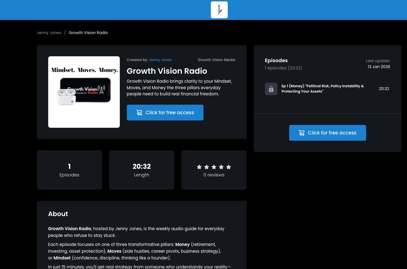Click the five-star rating bar on reviews card
407x269 pixels.
[214, 167]
